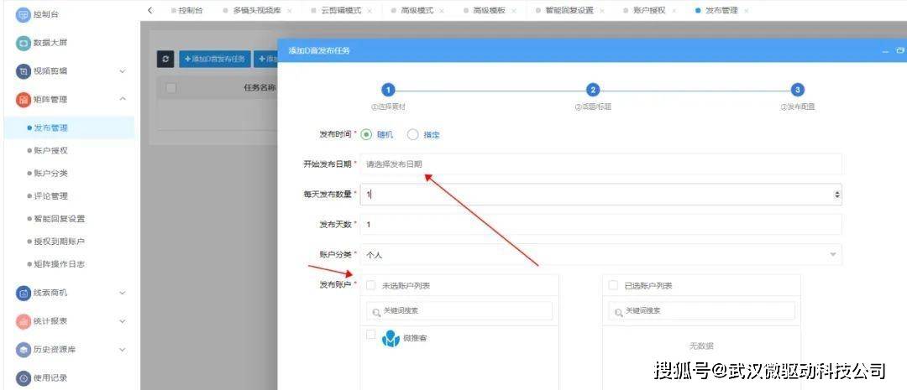Screen dimensions: 907x390
Task: Click the 每天发布数量 spinner arrows
Action: (x=836, y=195)
